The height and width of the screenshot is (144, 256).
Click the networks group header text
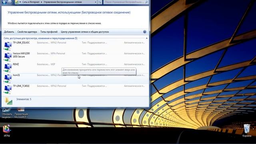tap(40, 38)
